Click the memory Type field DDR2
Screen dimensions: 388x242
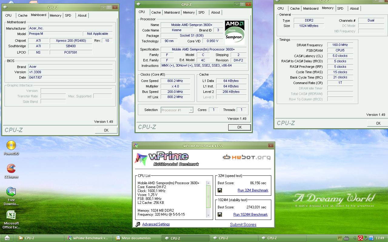coord(309,20)
